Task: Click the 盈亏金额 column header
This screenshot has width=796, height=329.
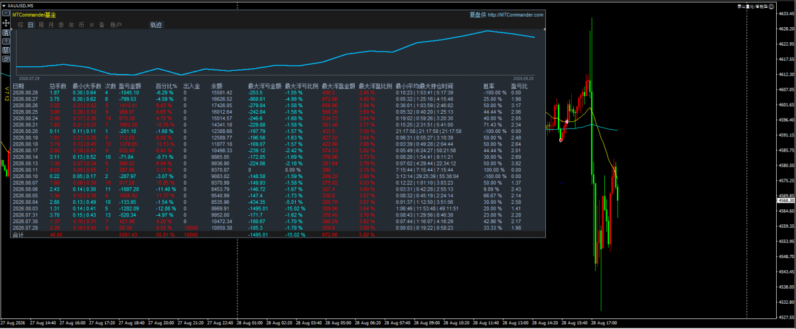Action: (130, 86)
